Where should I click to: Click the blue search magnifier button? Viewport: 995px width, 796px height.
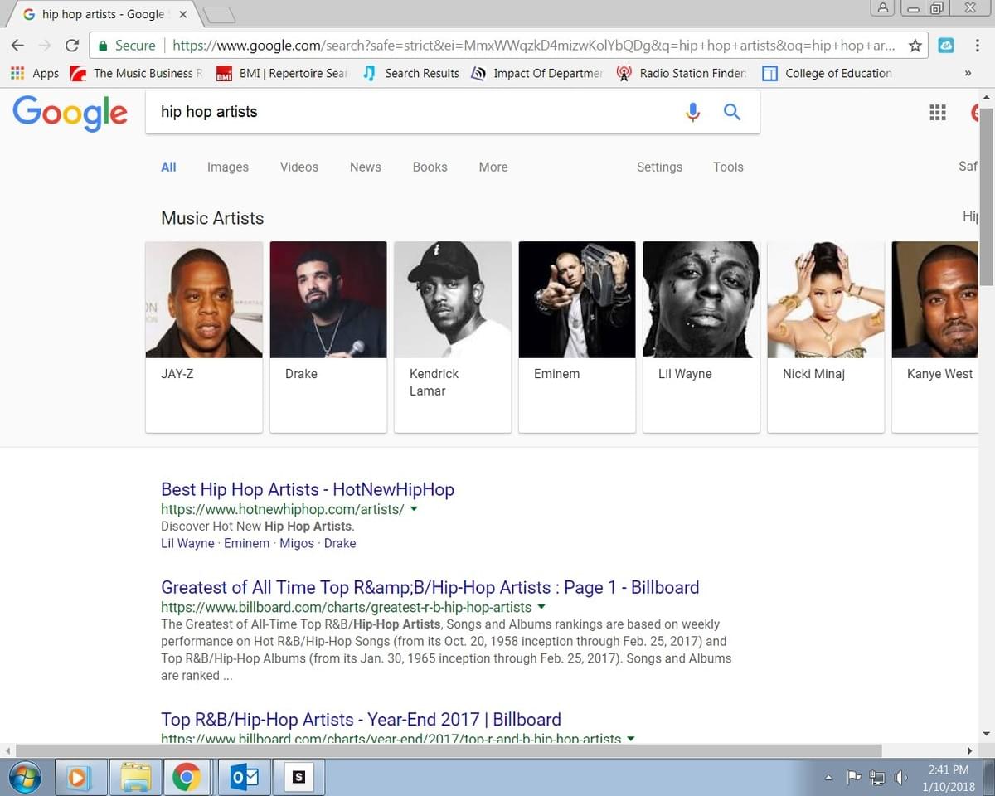[x=732, y=112]
